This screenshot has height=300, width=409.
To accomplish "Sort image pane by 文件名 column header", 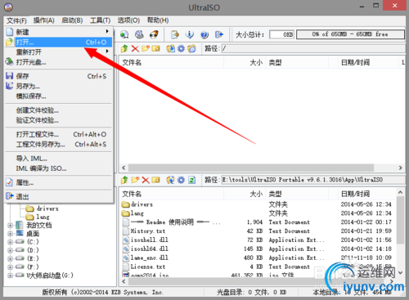I will [172, 63].
